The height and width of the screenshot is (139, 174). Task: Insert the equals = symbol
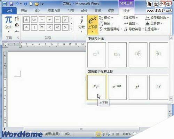(x=42, y=19)
